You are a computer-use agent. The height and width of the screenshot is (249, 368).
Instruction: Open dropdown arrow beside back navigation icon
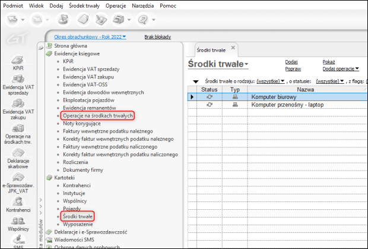pyautogui.click(x=23, y=20)
